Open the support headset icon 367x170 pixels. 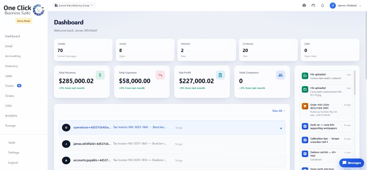pos(313,5)
